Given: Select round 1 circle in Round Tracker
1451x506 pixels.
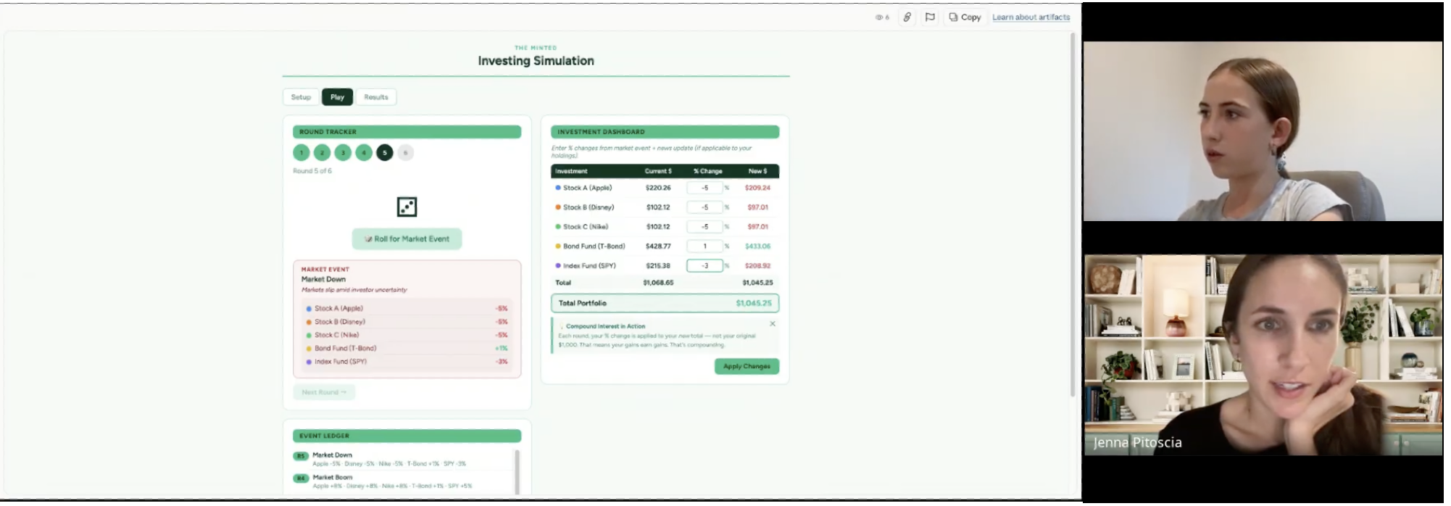Looking at the screenshot, I should point(302,152).
